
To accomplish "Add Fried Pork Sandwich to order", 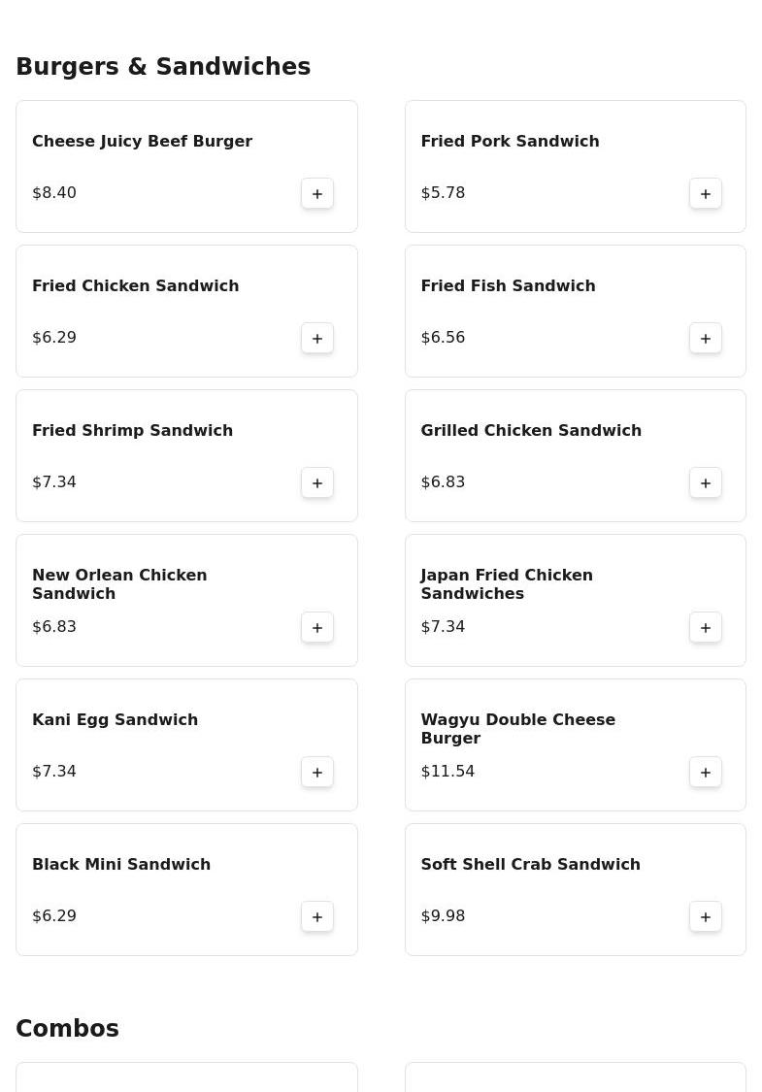I will click(706, 193).
